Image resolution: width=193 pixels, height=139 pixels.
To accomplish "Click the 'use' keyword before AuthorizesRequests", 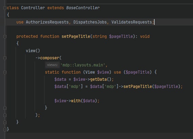I will coord(20,22).
